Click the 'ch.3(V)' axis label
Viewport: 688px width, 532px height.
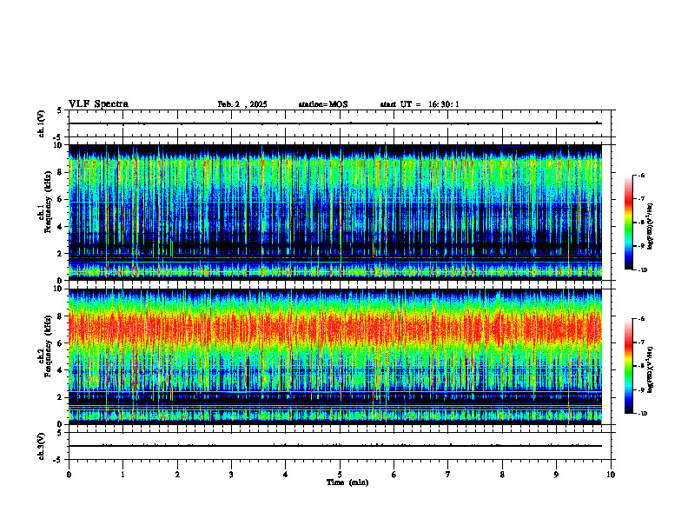pyautogui.click(x=42, y=446)
